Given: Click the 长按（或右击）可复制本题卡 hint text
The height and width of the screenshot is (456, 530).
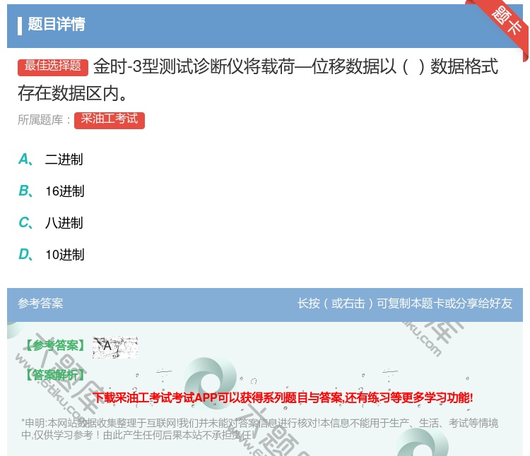Looking at the screenshot, I should pyautogui.click(x=405, y=303).
